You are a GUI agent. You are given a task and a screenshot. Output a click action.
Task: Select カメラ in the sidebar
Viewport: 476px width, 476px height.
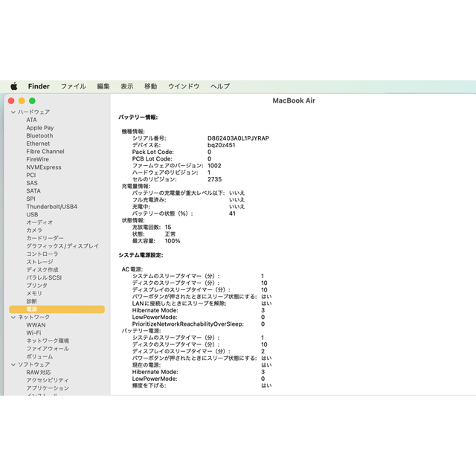(x=34, y=231)
